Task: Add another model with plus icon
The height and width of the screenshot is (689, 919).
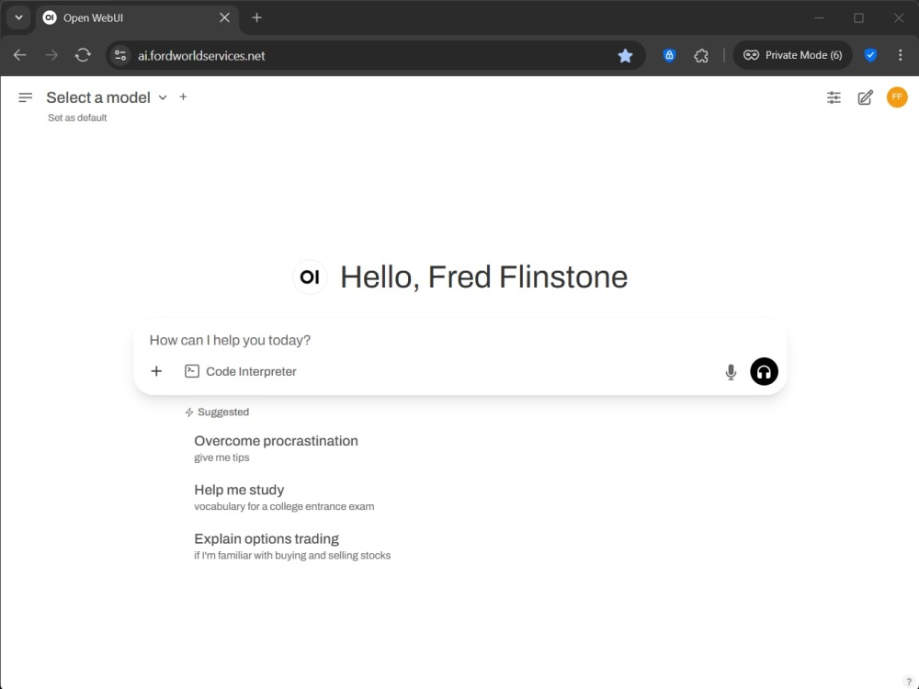Action: [184, 96]
